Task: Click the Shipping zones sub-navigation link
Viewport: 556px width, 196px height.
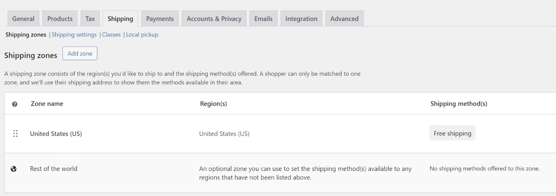Action: [x=26, y=34]
